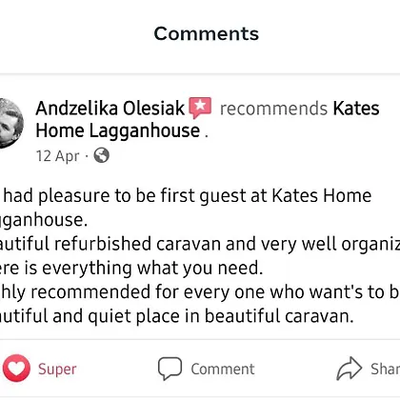Select the Home Lagganhouse page name
This screenshot has width=400, height=400.
pos(118,130)
